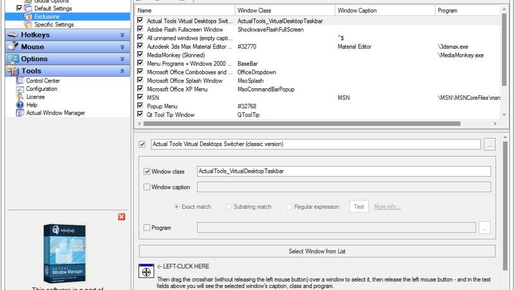Click ellipsis button beside exclusion name
The image size is (515, 290).
click(x=489, y=144)
